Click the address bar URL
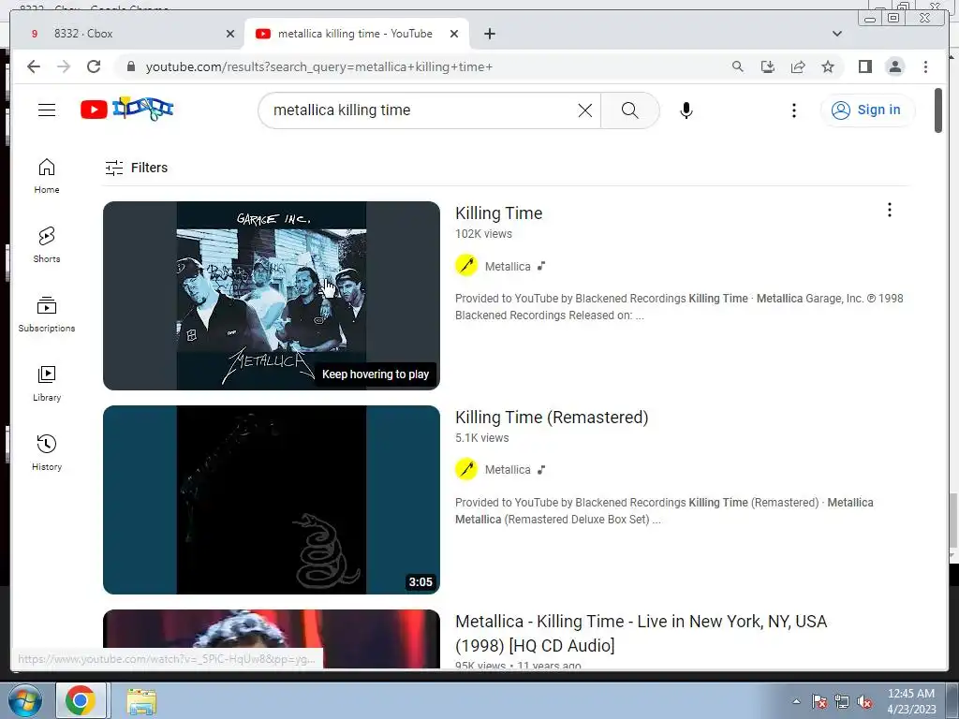 tap(318, 66)
